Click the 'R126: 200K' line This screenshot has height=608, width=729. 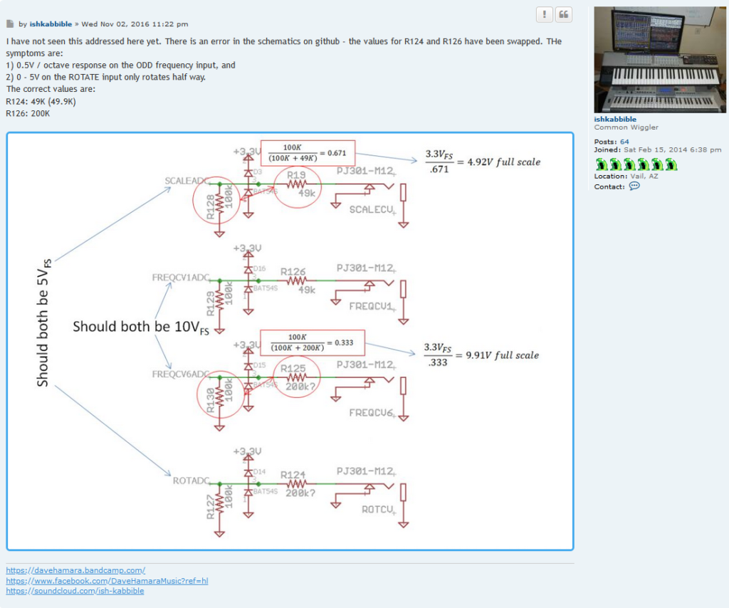[28, 113]
